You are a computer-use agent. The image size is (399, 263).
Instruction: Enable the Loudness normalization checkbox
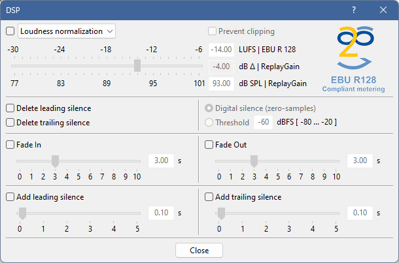pos(10,31)
